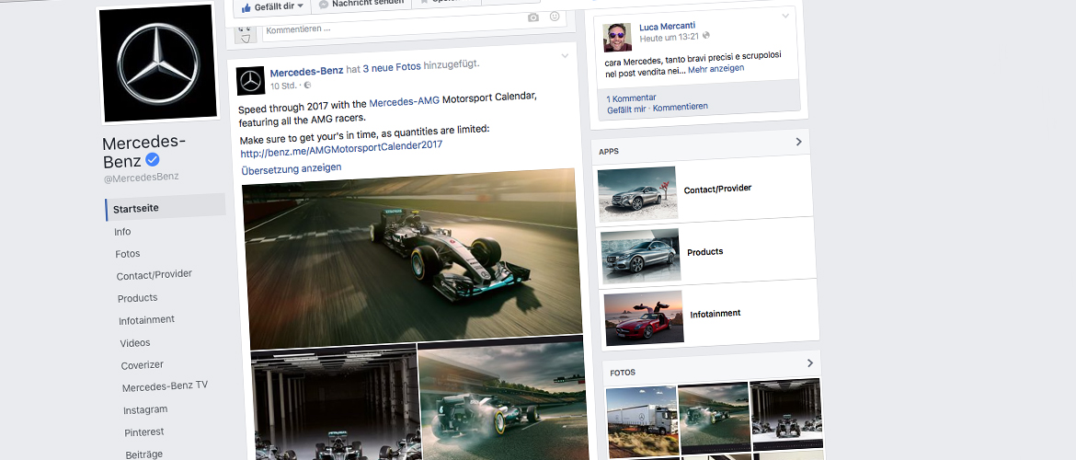Click Gefällt mir under Luca Mercanti's post

[626, 109]
